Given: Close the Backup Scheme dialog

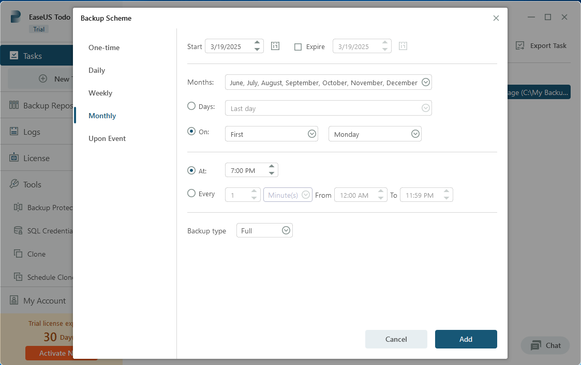Looking at the screenshot, I should pos(496,18).
